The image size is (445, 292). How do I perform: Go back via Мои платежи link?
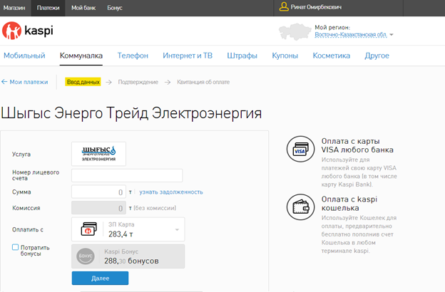[29, 82]
